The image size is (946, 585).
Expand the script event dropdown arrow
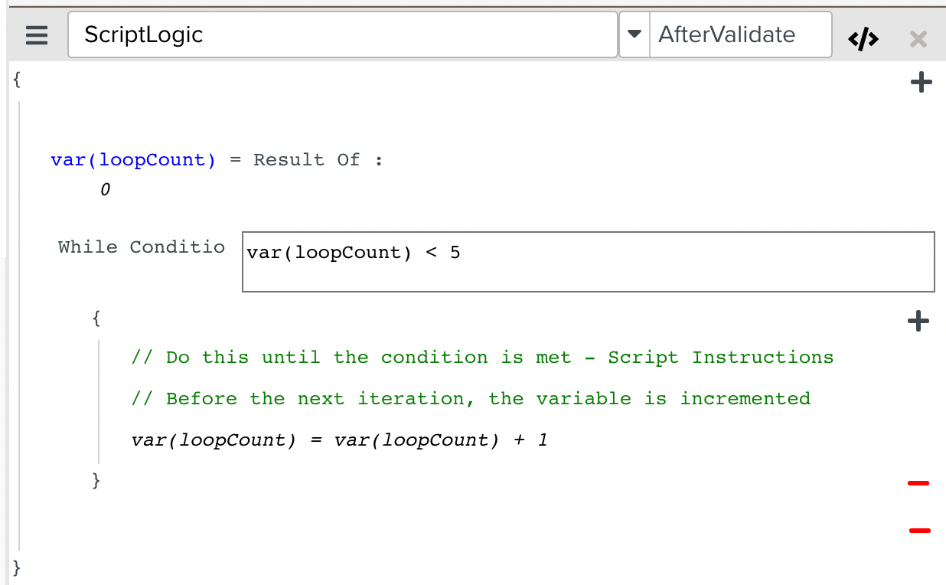(x=634, y=35)
